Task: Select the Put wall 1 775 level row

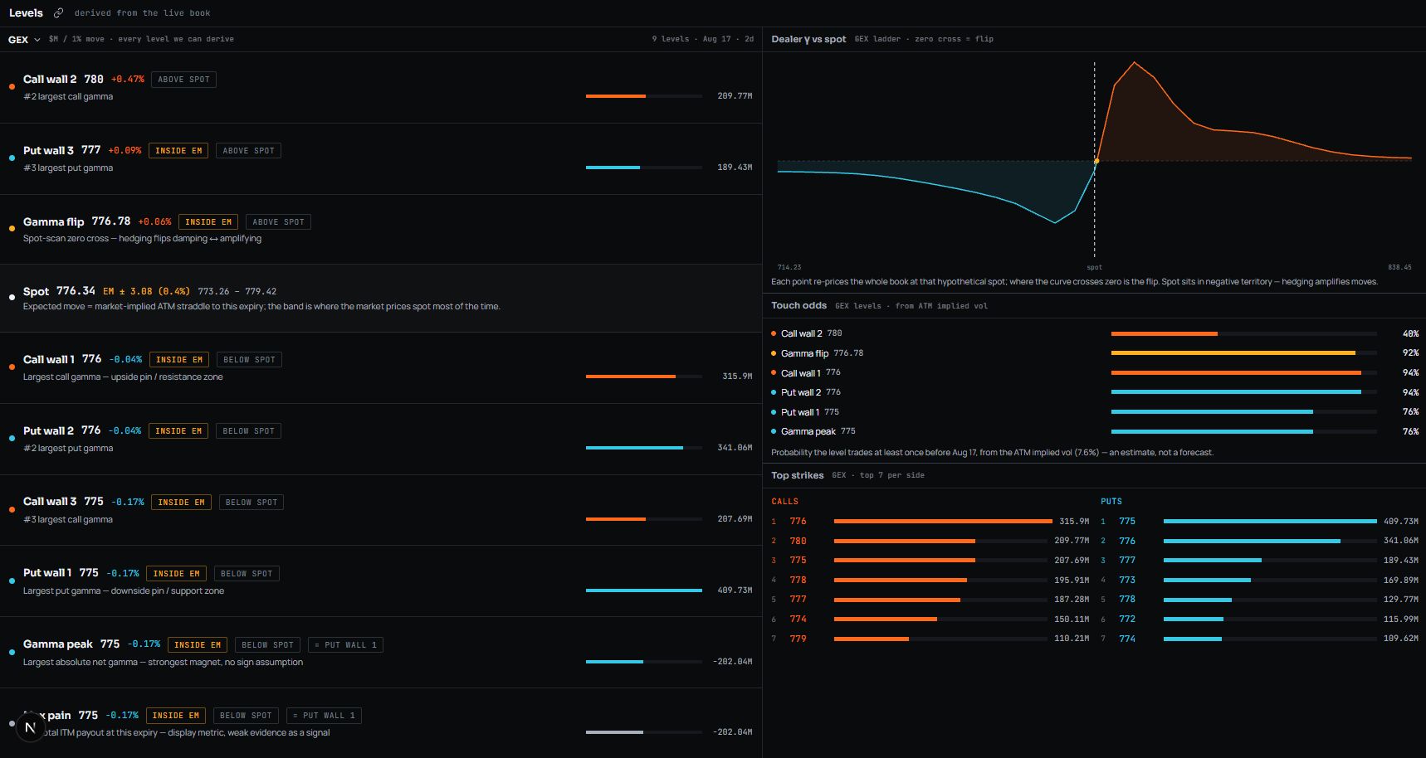Action: coord(381,581)
